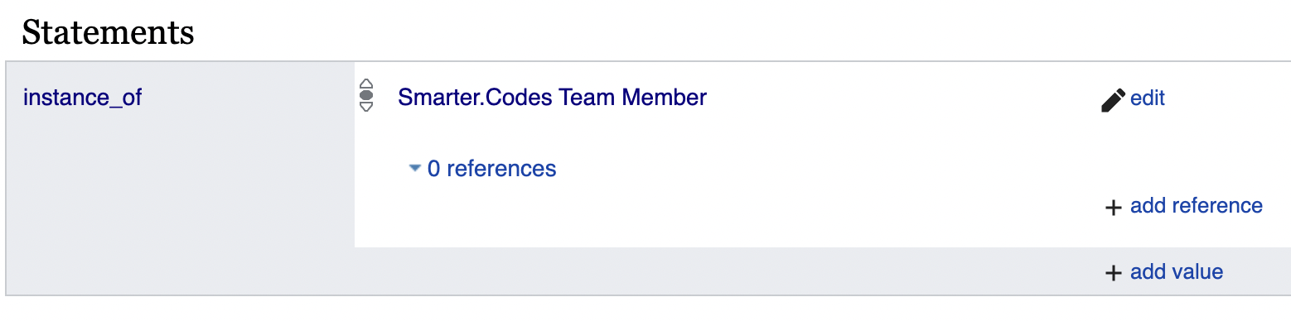1291x321 pixels.
Task: Open the Smarter.Codes Team Member item
Action: 552,97
